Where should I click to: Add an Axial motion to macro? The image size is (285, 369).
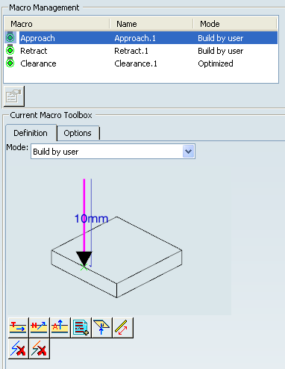60,328
